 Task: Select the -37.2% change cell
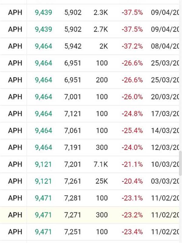click(132, 46)
